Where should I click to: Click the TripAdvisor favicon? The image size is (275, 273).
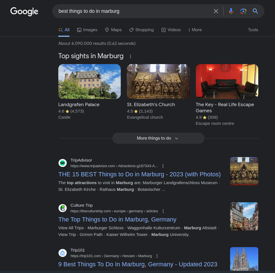coord(62,163)
